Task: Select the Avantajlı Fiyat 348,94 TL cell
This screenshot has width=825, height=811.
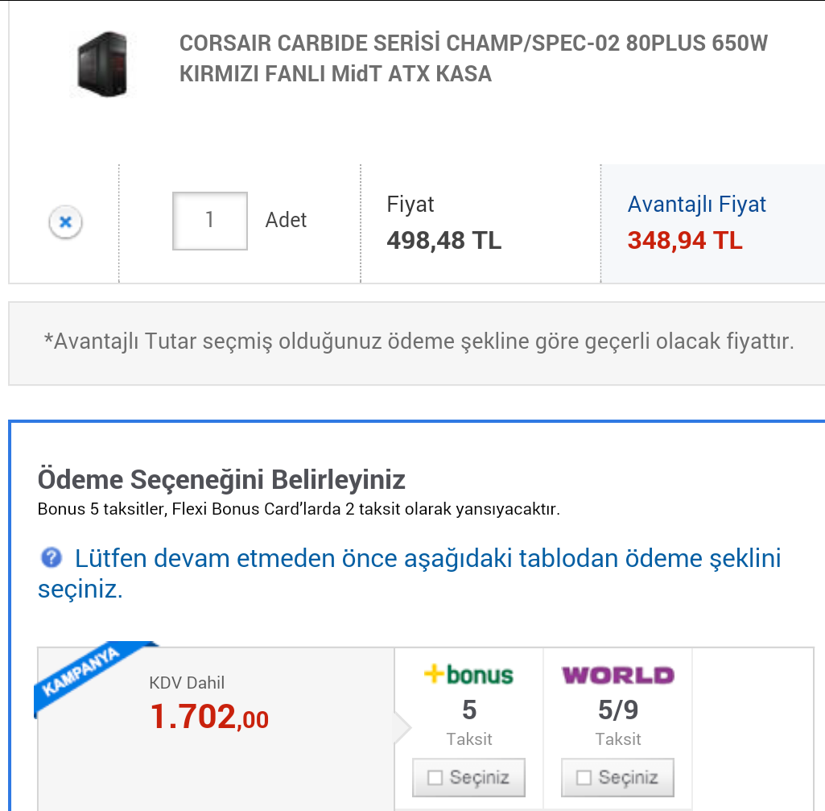Action: (x=696, y=224)
